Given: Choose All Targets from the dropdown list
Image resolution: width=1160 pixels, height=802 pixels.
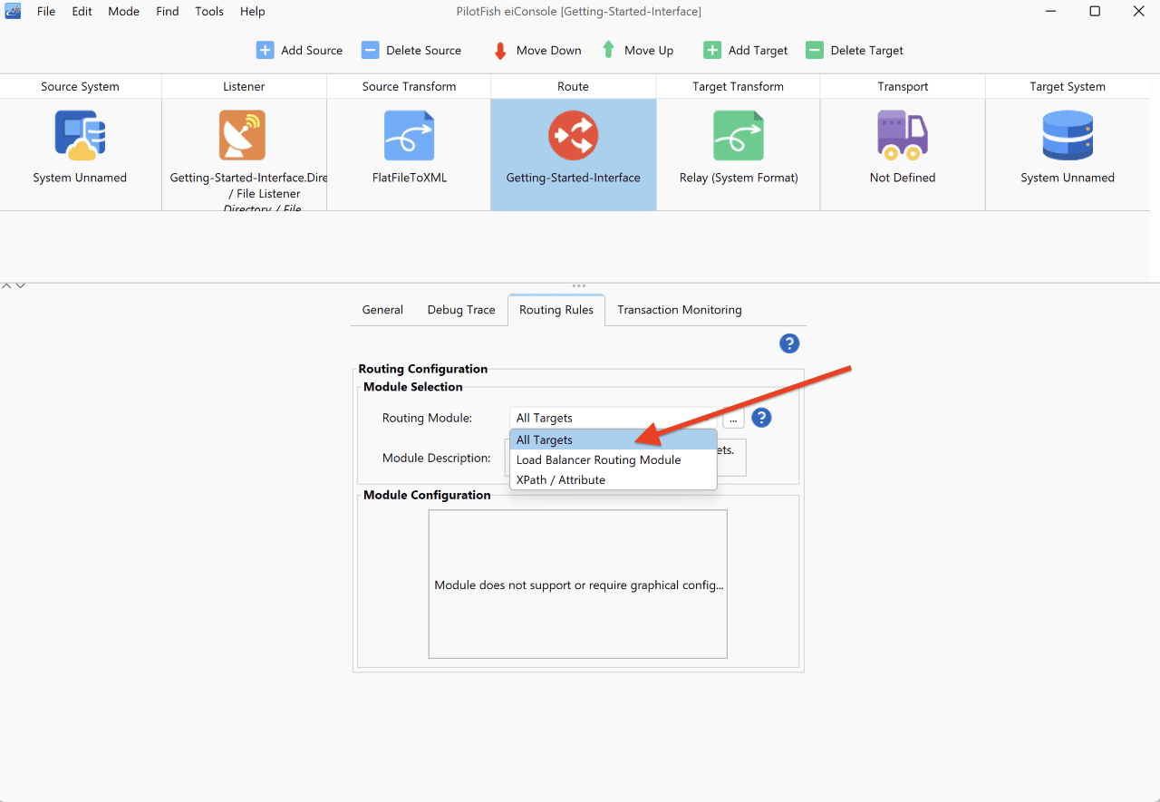Looking at the screenshot, I should click(x=614, y=440).
